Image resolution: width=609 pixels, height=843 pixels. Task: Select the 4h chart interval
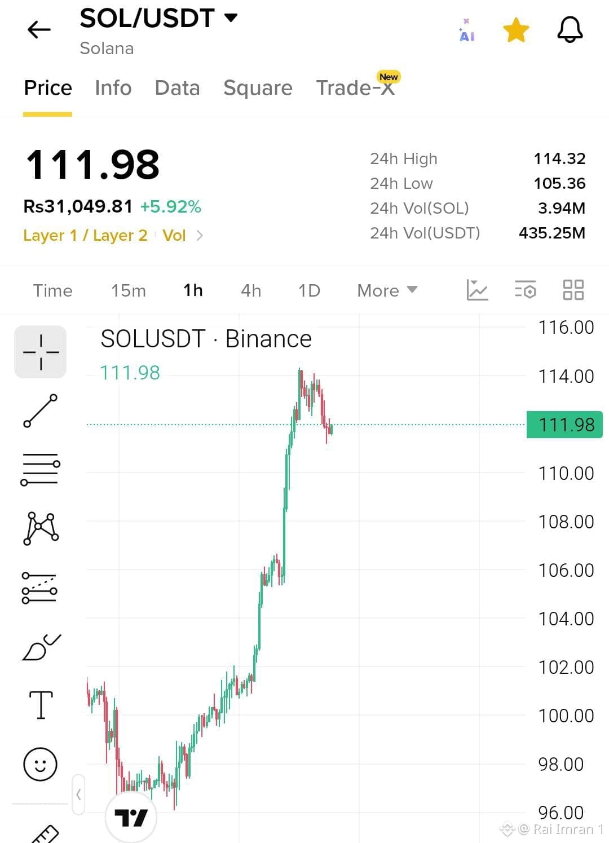click(251, 290)
